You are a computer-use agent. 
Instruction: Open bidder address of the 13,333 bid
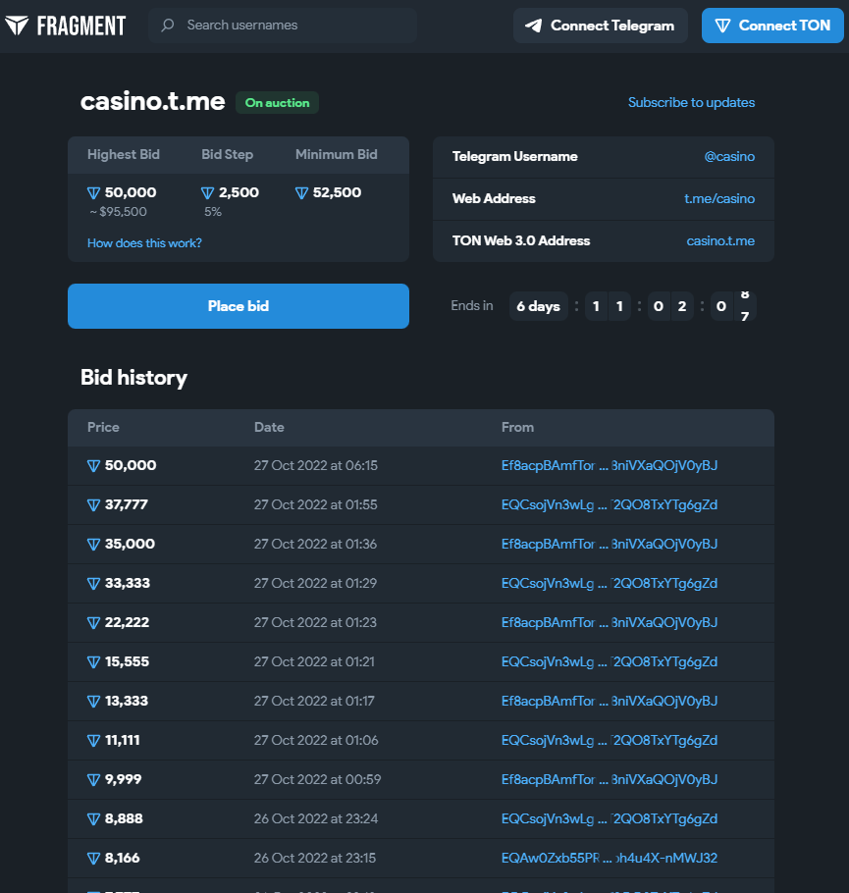pyautogui.click(x=610, y=702)
